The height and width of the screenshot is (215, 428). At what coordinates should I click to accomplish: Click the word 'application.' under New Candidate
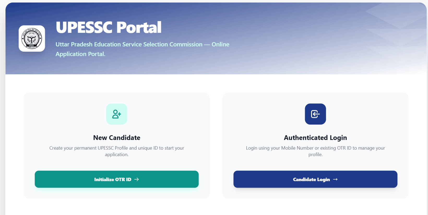pos(117,155)
